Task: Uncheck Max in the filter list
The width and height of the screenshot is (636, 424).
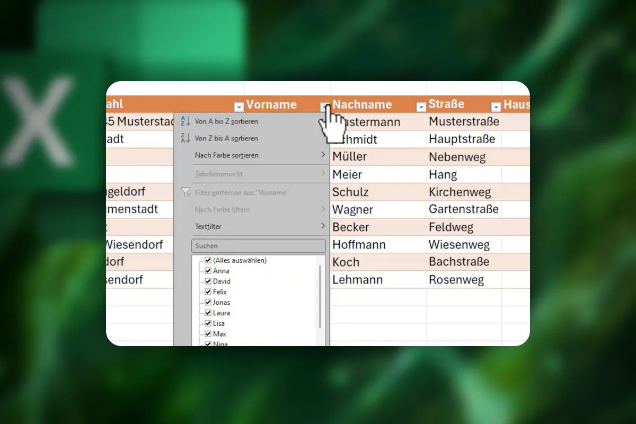Action: [208, 334]
